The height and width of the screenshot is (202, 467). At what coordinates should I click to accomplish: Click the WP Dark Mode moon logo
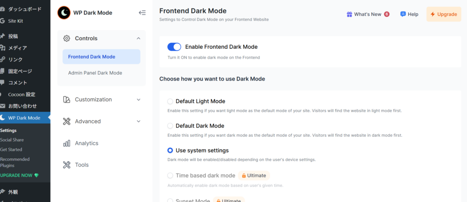[64, 13]
